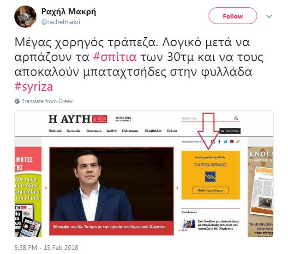Click the Αναζήτηση search input field

coord(208,118)
